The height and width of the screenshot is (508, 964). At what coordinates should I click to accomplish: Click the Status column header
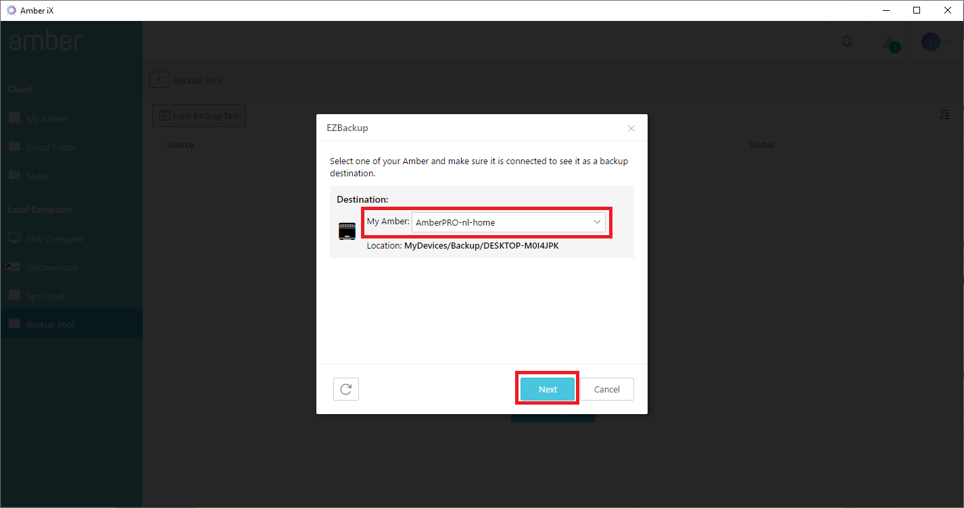(762, 145)
